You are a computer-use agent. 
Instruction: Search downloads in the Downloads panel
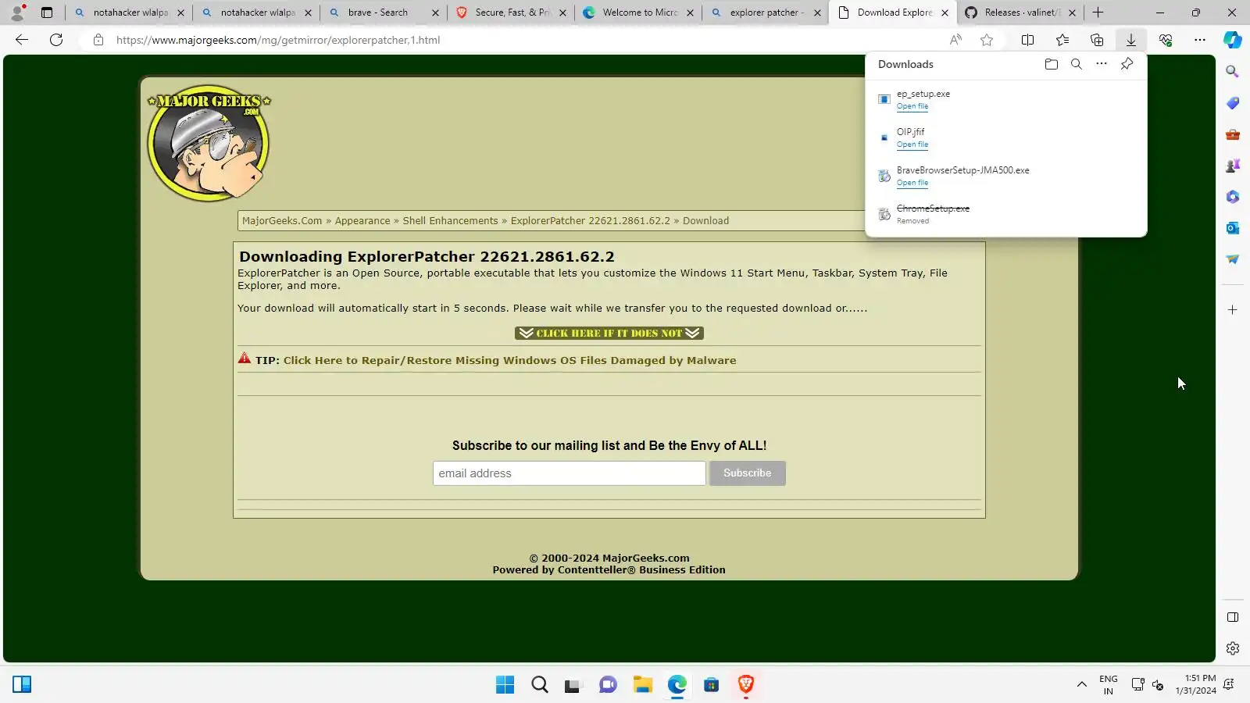(x=1077, y=64)
